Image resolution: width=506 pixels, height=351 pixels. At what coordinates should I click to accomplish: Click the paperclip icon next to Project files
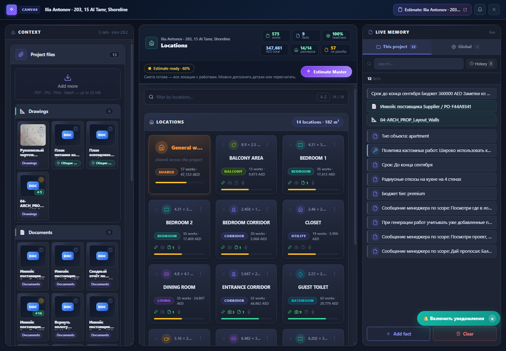point(21,54)
